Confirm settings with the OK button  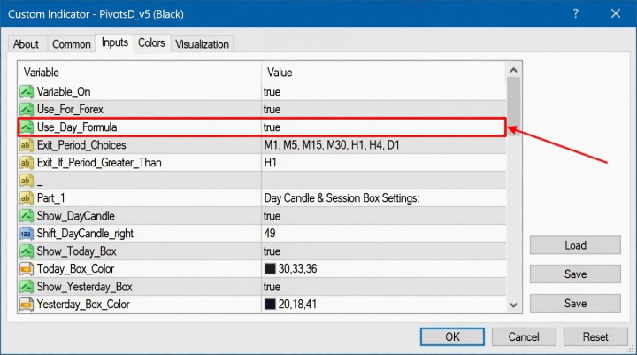click(452, 336)
